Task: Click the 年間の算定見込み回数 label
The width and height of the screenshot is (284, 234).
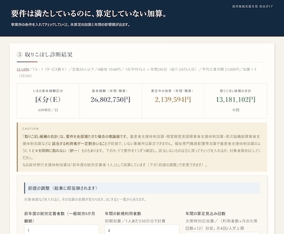Action: coord(206,214)
